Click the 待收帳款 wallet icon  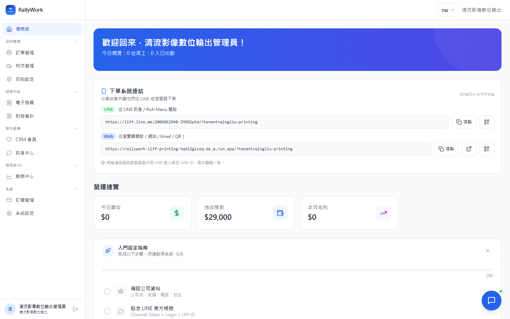point(280,213)
